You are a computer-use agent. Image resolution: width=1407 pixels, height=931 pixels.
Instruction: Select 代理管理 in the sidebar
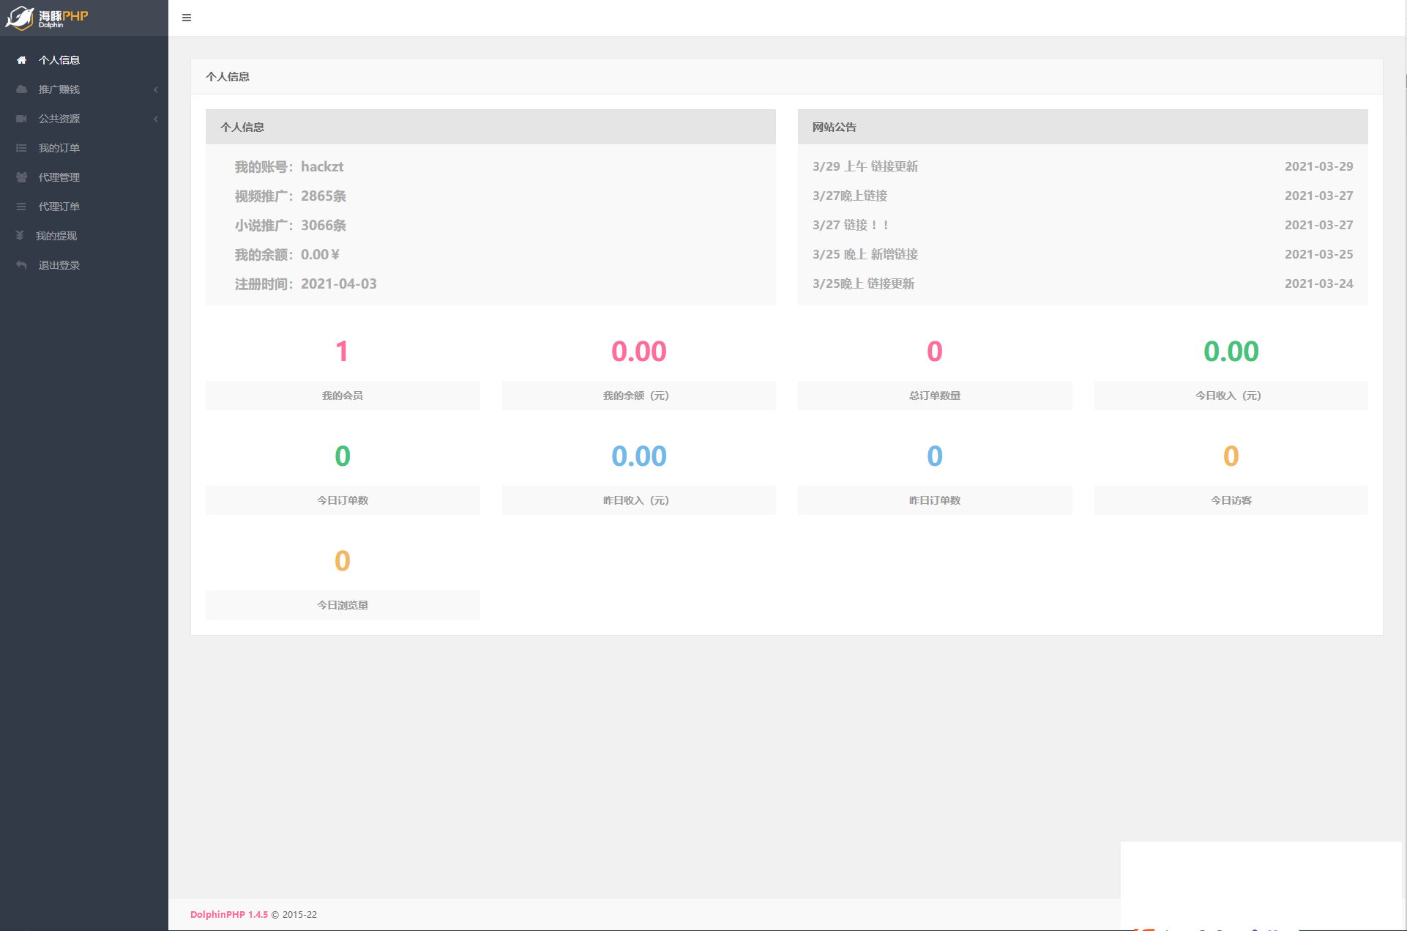point(59,177)
